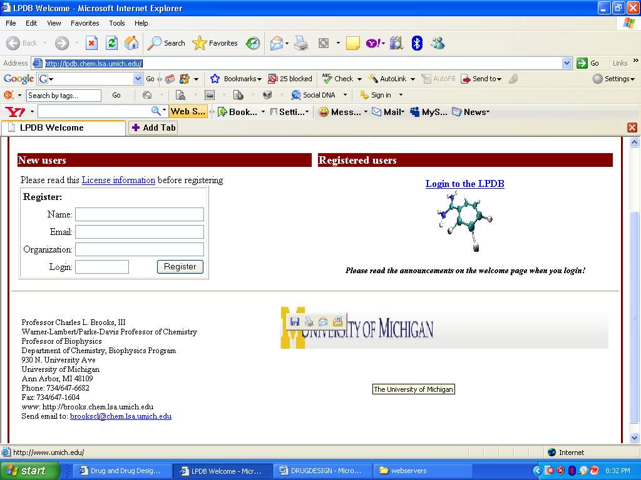The width and height of the screenshot is (641, 480).
Task: Click the Stop loading icon
Action: click(x=91, y=43)
